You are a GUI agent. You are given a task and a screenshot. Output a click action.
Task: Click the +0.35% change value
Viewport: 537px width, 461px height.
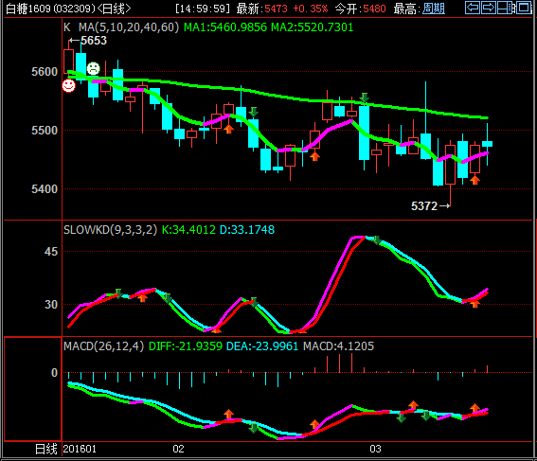click(311, 9)
